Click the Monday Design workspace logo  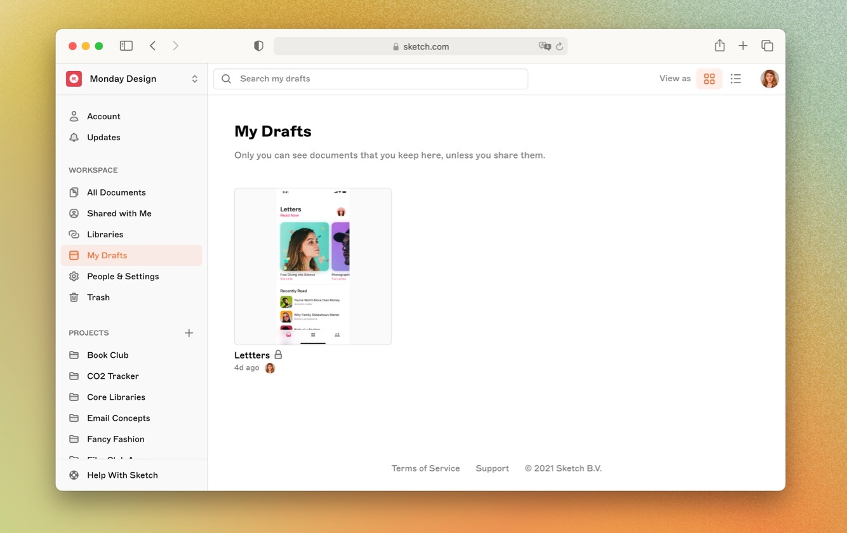tap(74, 79)
